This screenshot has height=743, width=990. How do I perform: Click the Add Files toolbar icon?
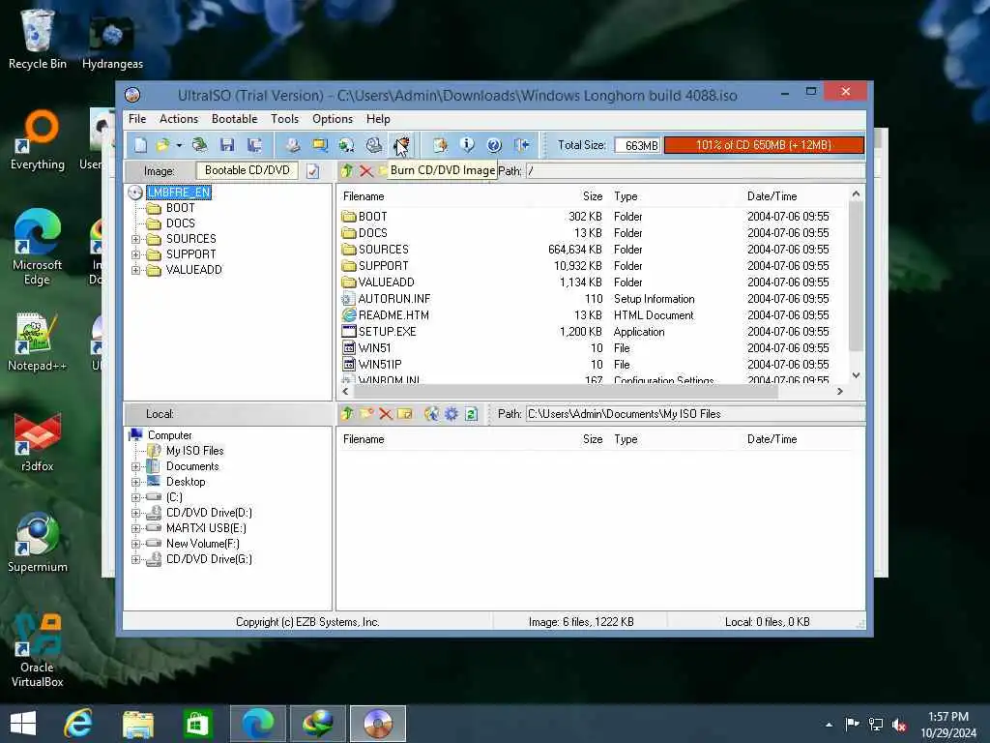[440, 145]
